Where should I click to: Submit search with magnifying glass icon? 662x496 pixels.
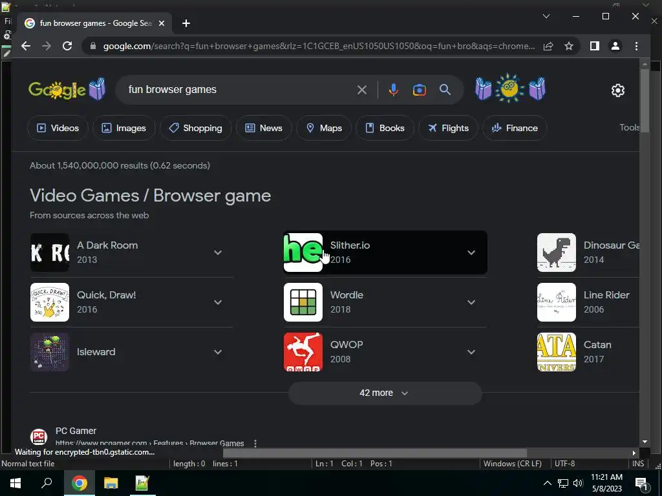[x=445, y=90]
